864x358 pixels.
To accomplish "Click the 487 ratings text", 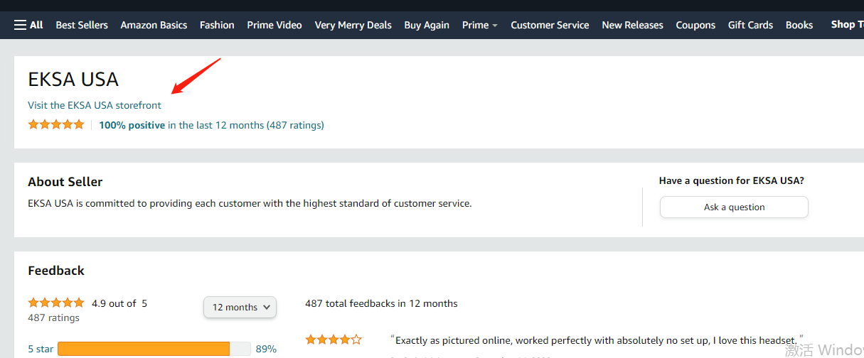I will pyautogui.click(x=53, y=318).
